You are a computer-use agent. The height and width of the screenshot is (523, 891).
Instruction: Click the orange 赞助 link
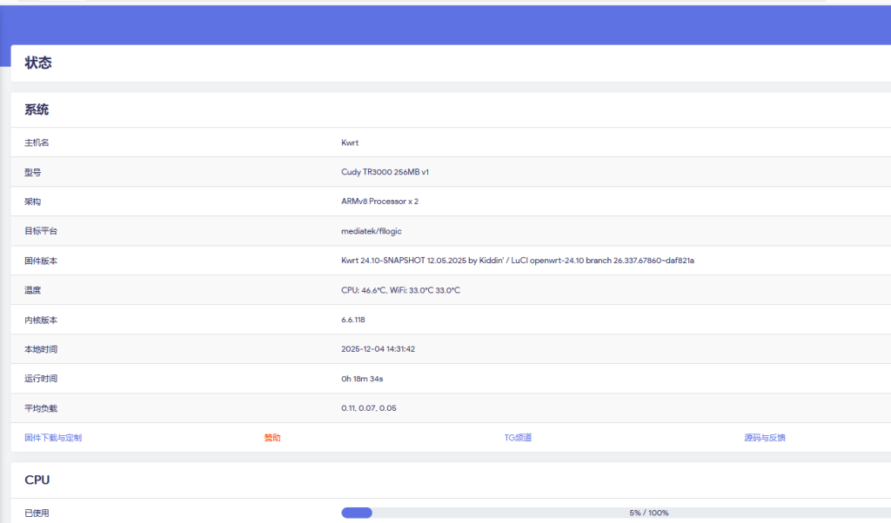[272, 438]
